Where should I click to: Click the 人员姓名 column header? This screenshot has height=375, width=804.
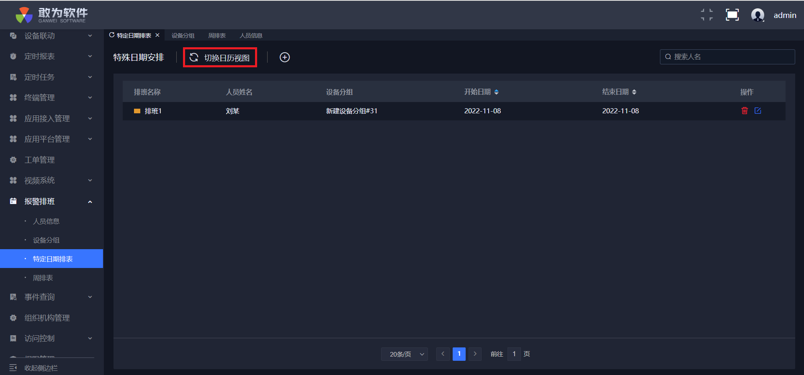239,92
